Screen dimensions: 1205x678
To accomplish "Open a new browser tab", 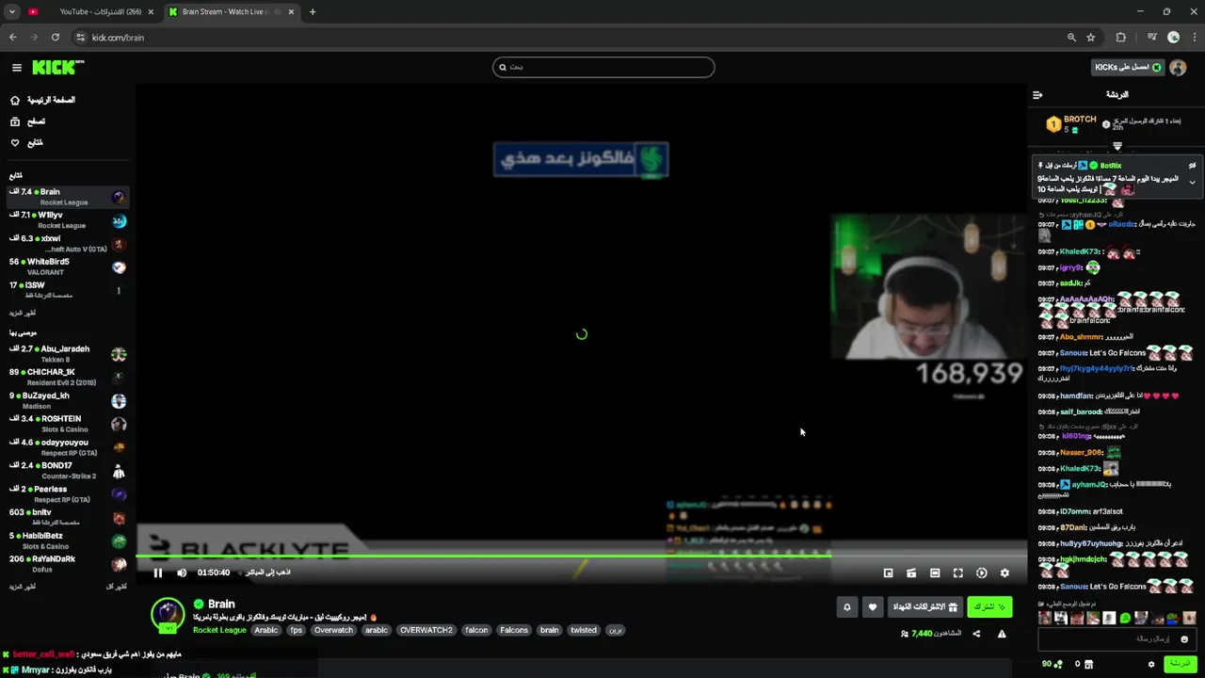I will tap(313, 12).
